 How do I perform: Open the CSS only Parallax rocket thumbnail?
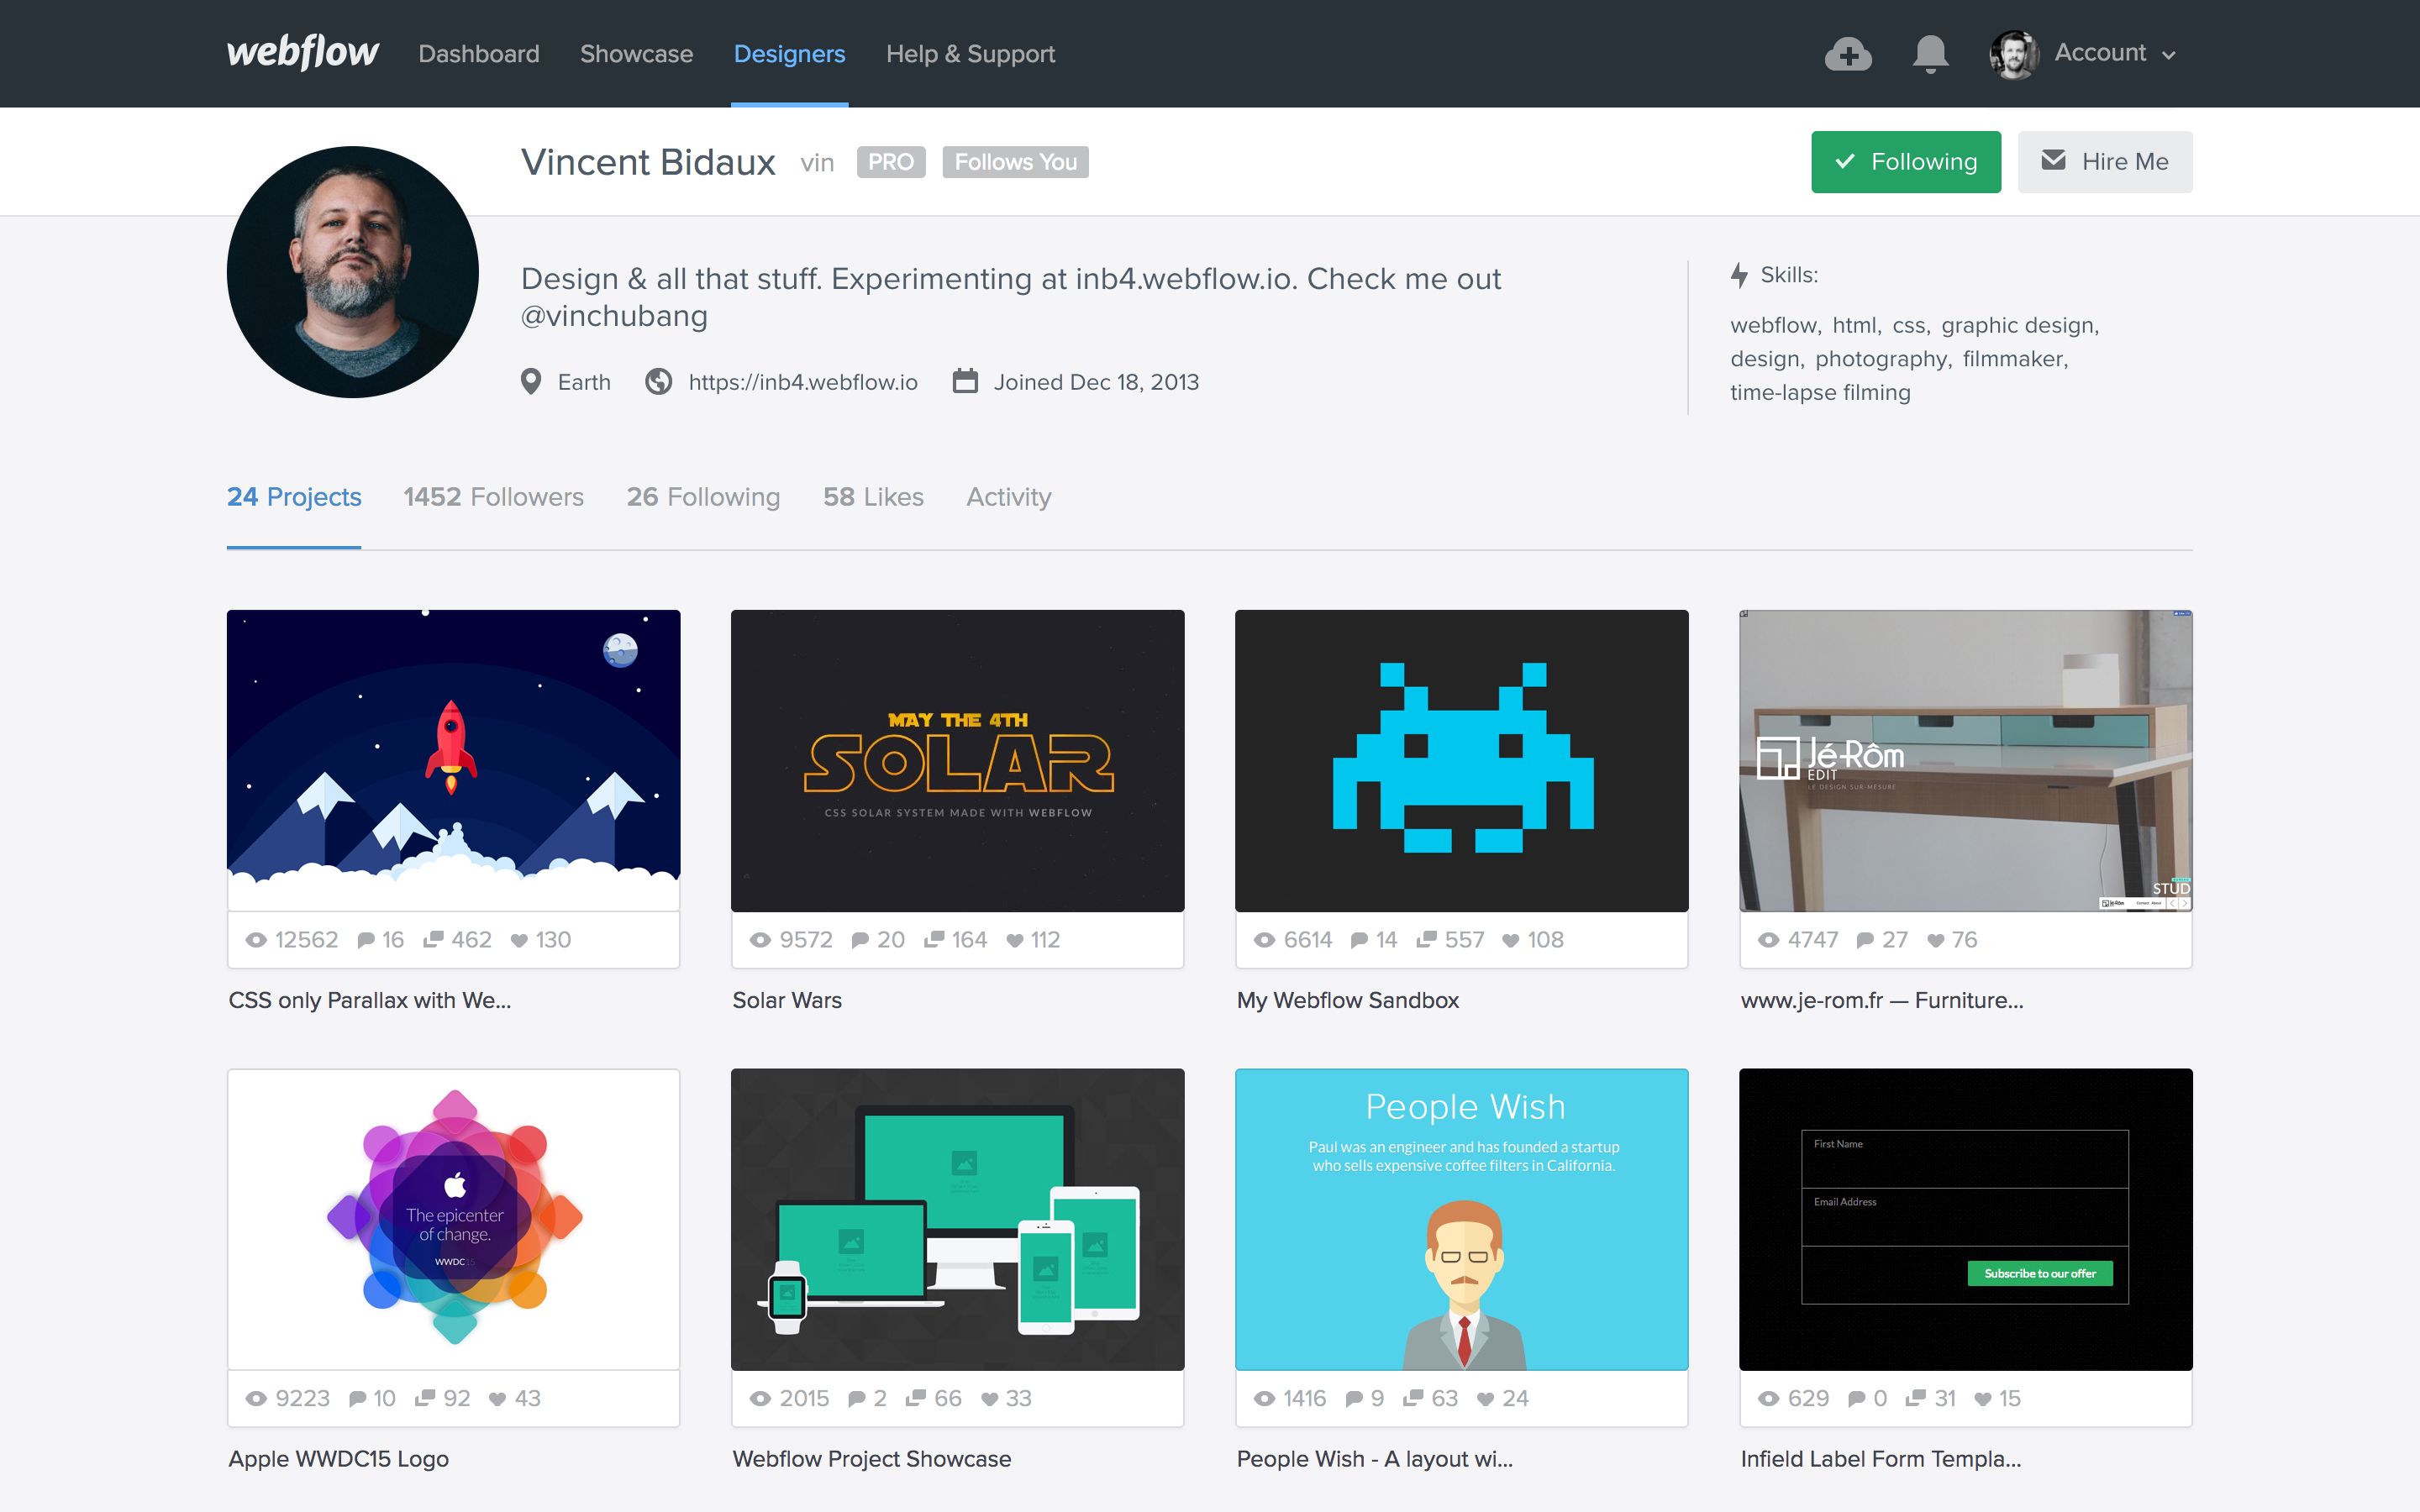click(453, 760)
